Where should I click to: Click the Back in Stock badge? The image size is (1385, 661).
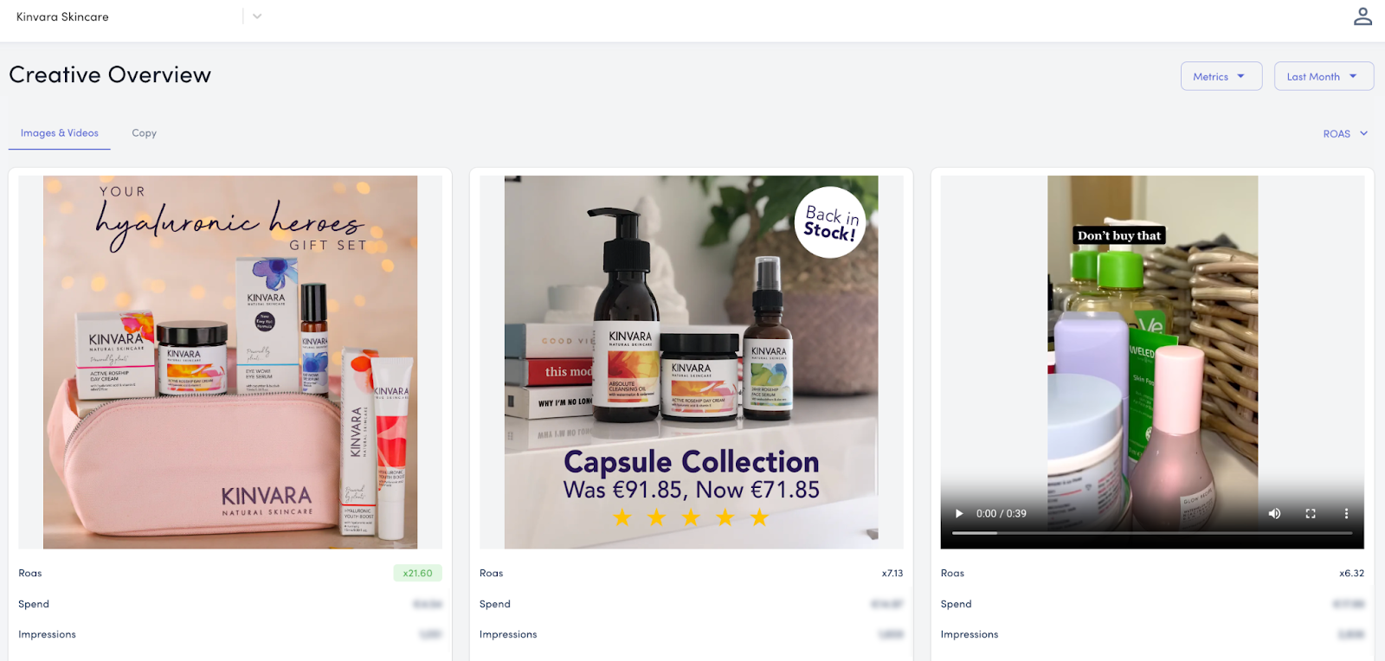(829, 222)
